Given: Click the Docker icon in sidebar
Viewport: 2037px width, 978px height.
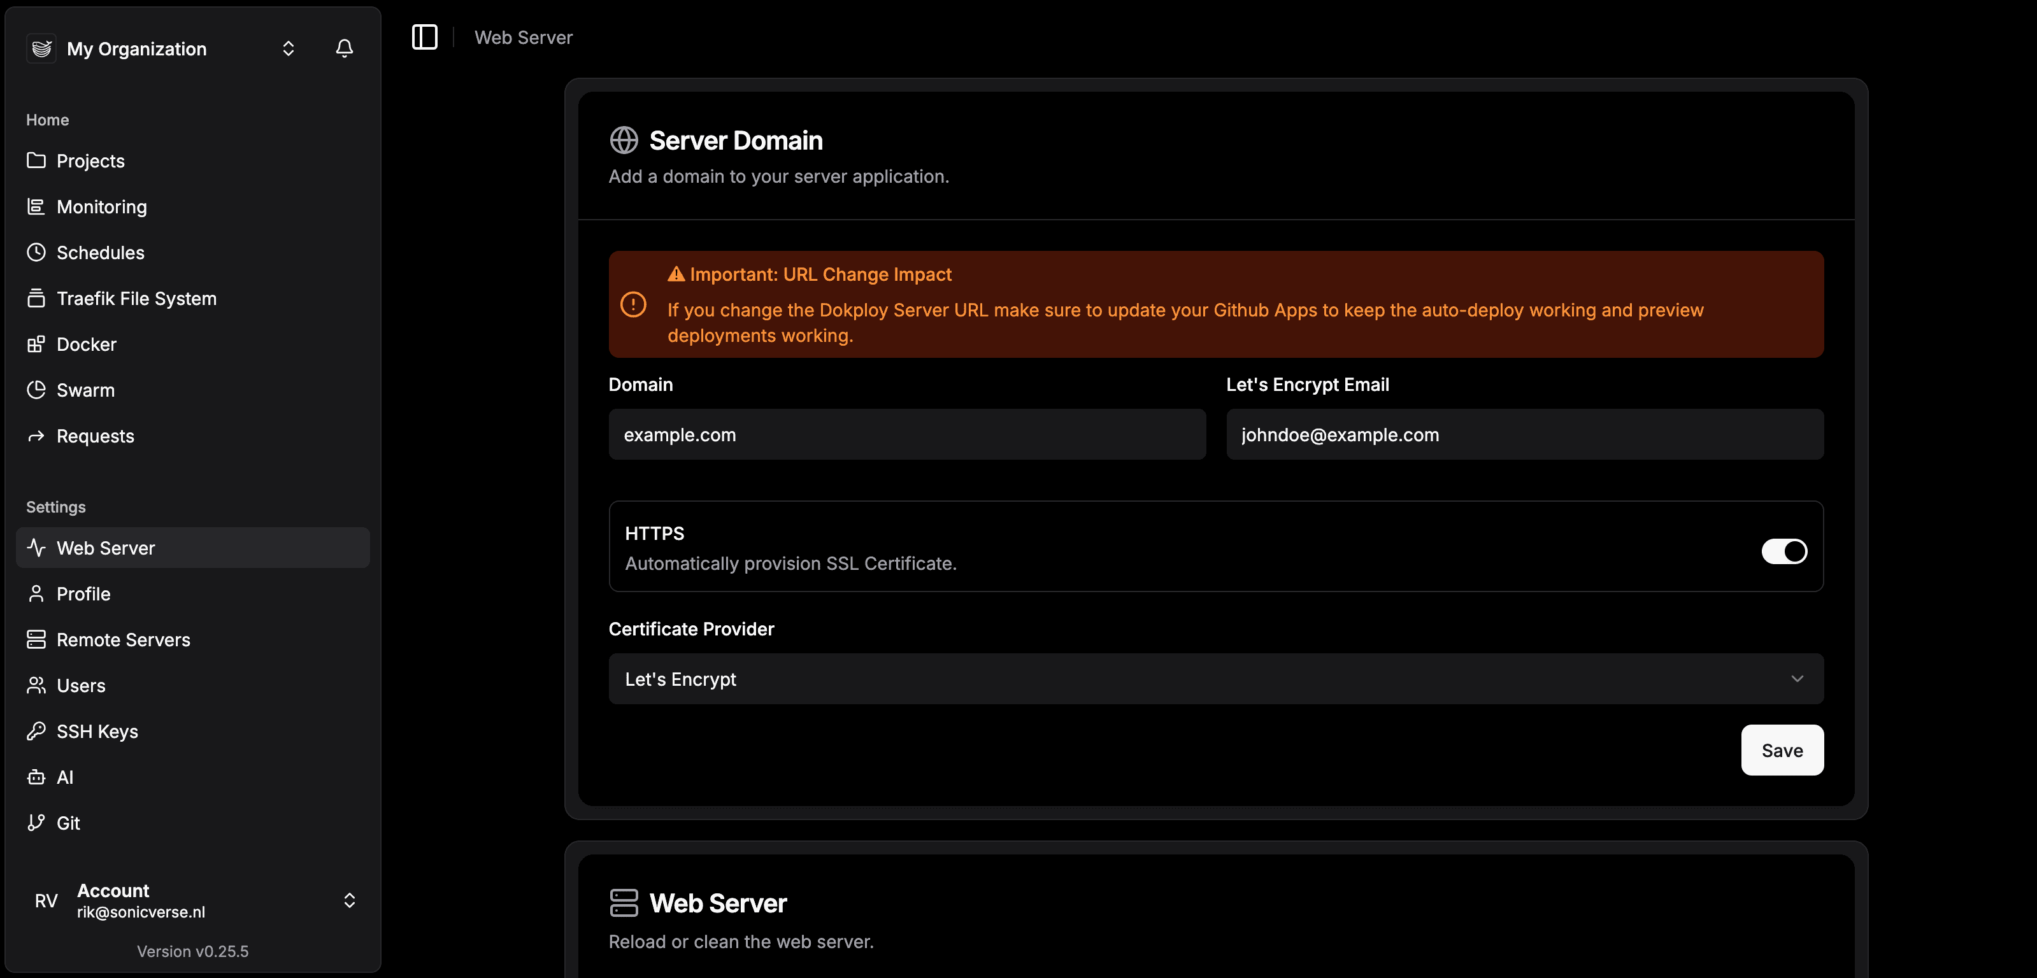Looking at the screenshot, I should [x=36, y=344].
